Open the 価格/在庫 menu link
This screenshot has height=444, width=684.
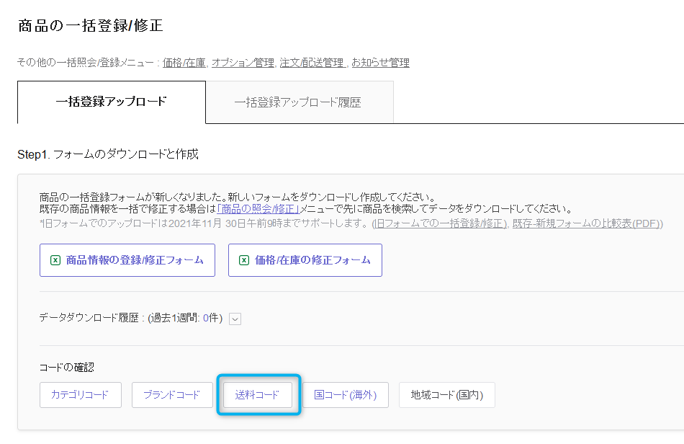pos(184,63)
